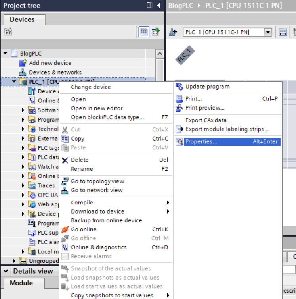This screenshot has height=299, width=296.
Task: Click the Go online icon
Action: [x=65, y=230]
